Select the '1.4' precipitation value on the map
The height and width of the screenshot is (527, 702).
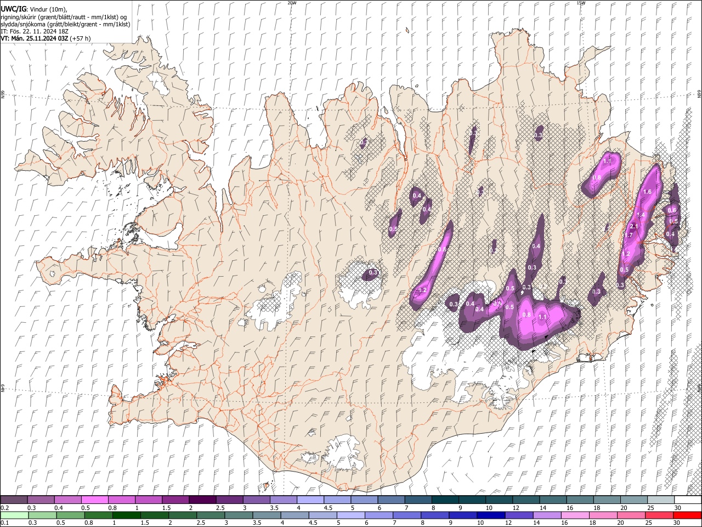click(641, 215)
